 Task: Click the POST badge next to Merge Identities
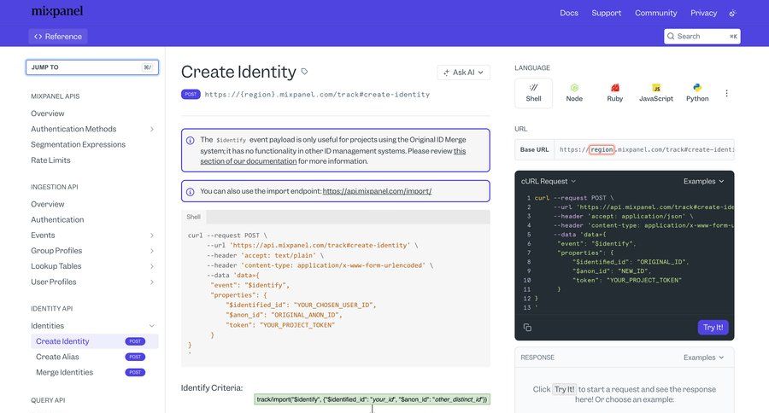[135, 372]
